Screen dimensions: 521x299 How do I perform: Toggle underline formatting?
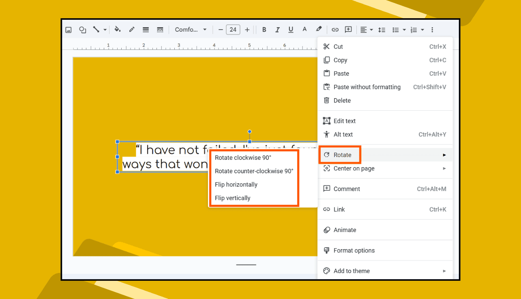point(291,29)
